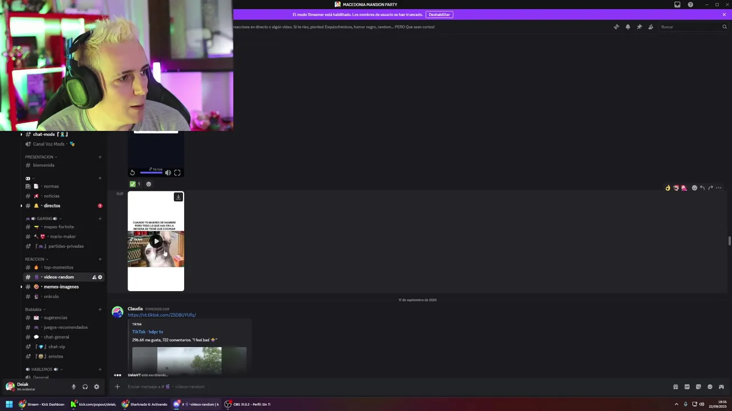Open the apps icon in message bar

(x=721, y=386)
